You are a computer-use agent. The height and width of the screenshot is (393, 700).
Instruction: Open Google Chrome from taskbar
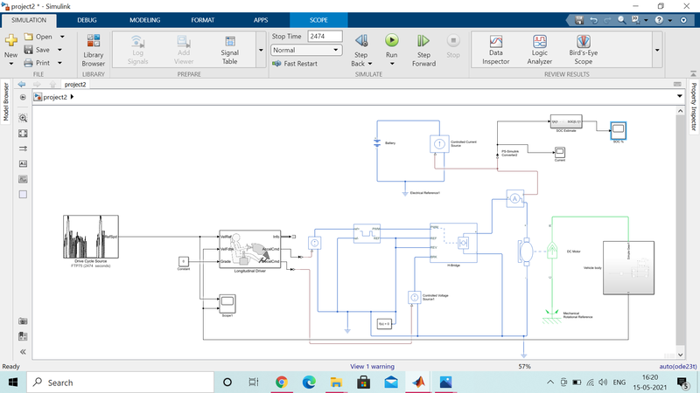(281, 383)
